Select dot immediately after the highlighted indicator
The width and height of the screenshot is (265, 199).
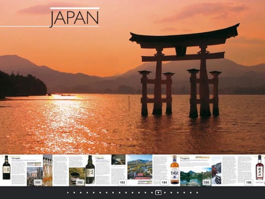click(165, 193)
